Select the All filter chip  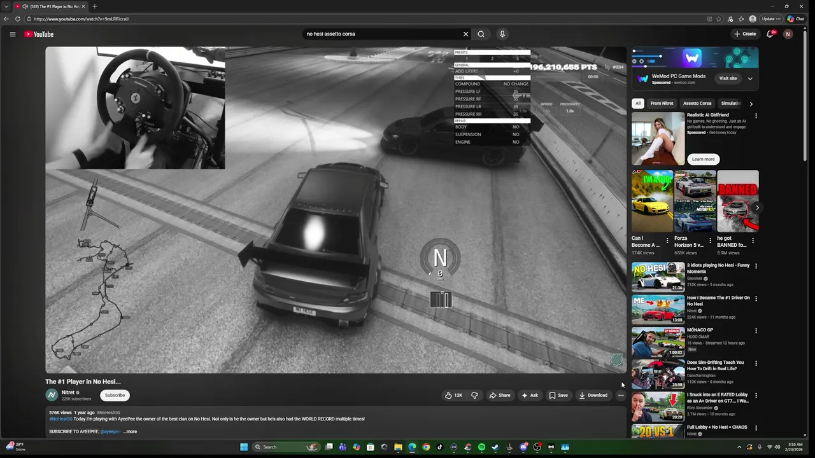[x=638, y=103]
